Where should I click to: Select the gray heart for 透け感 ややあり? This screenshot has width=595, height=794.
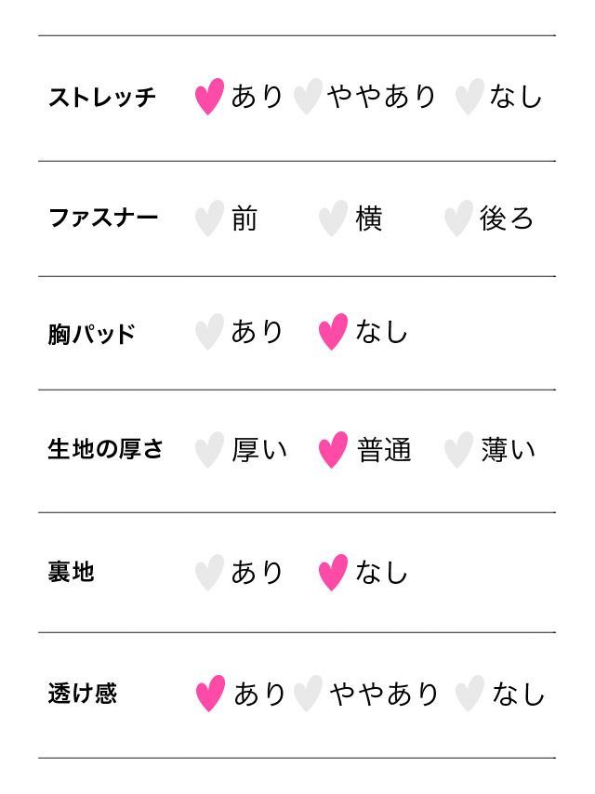pyautogui.click(x=308, y=694)
